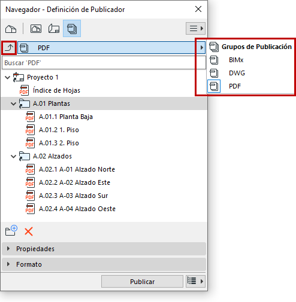The image size is (296, 302).
Task: Select A.02.2 A-02 Alzado Este
Action: (x=74, y=182)
